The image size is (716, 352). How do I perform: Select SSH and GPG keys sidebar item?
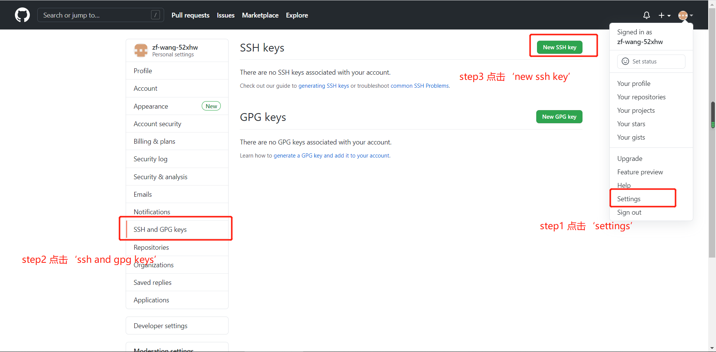pyautogui.click(x=177, y=230)
